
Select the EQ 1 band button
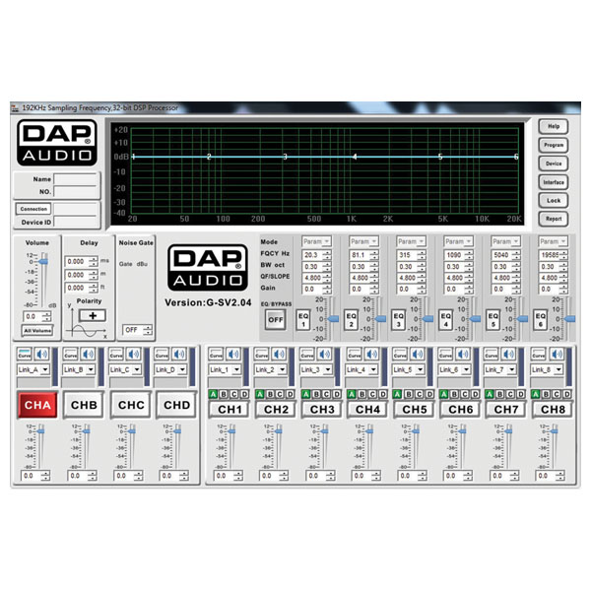(x=304, y=319)
